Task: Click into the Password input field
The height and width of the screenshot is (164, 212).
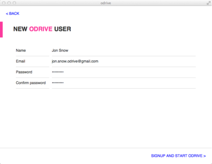Action: point(124,72)
